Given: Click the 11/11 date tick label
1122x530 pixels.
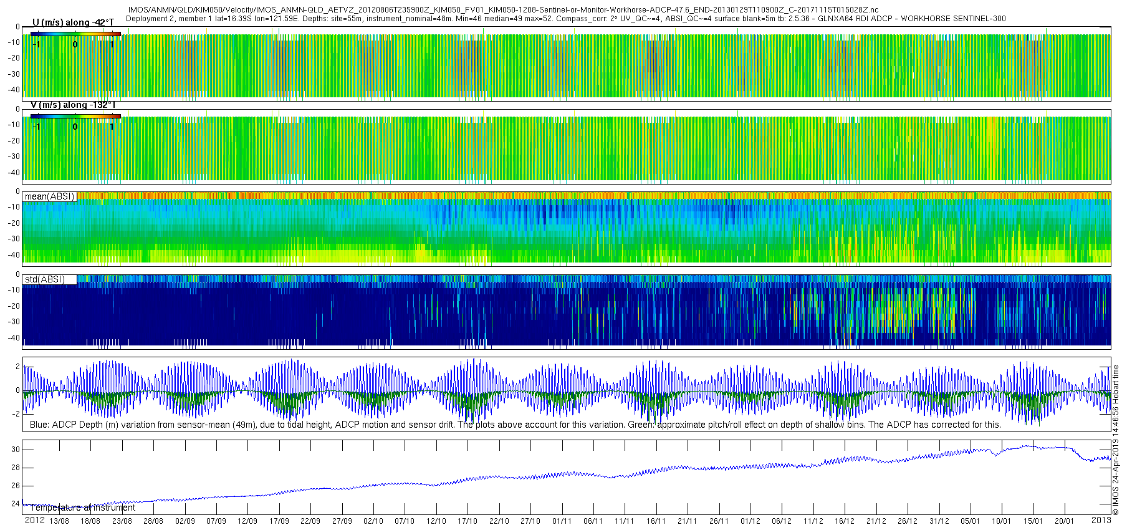Looking at the screenshot, I should click(x=625, y=521).
